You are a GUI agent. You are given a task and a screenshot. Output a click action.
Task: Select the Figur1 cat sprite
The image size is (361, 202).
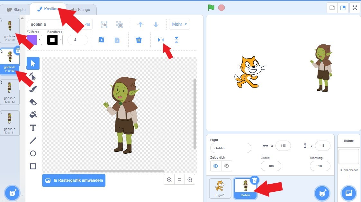(220, 188)
